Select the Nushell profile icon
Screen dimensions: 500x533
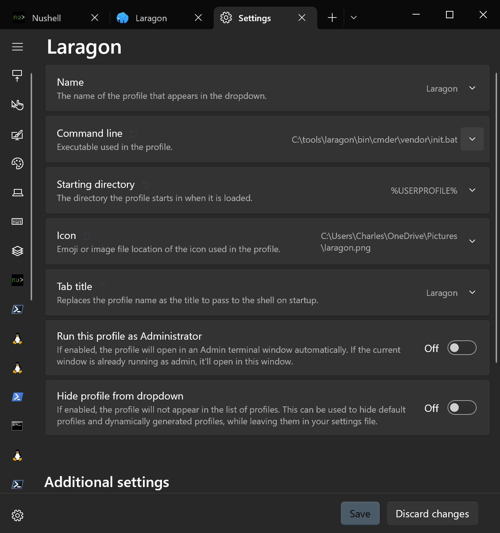(17, 280)
